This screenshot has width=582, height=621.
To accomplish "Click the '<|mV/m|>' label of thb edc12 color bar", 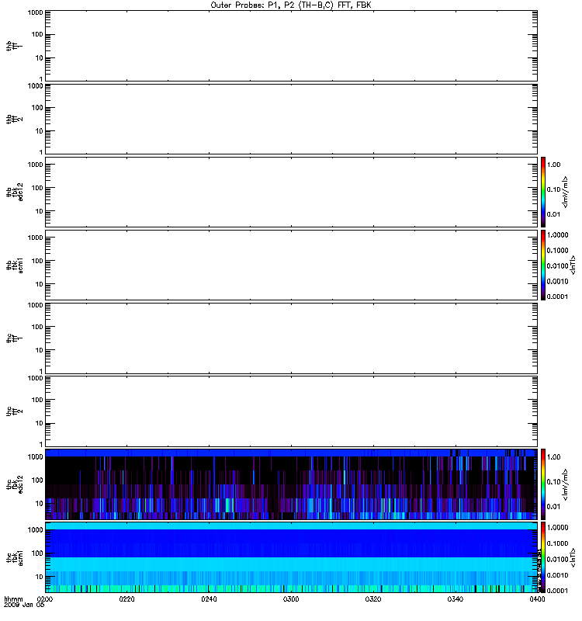I will coord(565,192).
